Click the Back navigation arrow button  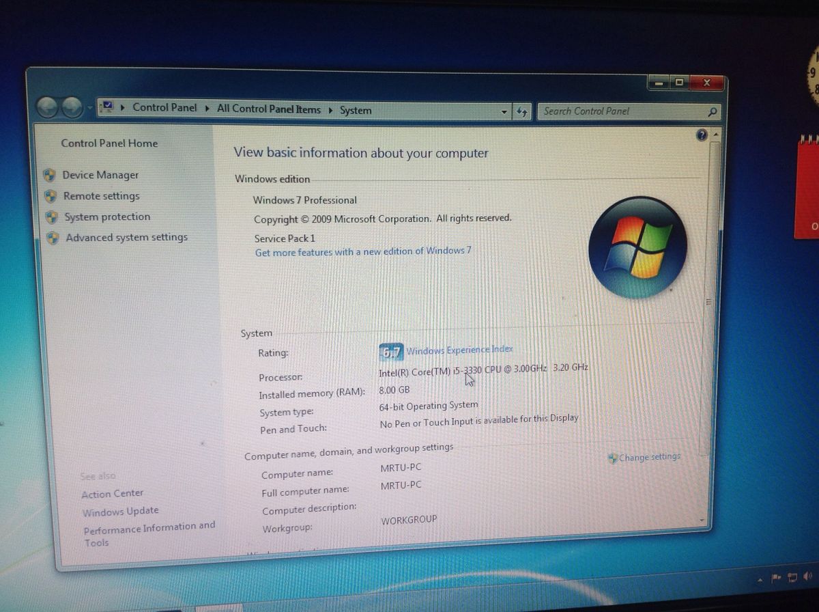click(x=48, y=107)
